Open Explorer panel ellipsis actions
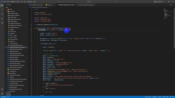 click(26, 5)
